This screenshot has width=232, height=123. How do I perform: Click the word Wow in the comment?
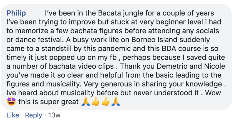215,93
